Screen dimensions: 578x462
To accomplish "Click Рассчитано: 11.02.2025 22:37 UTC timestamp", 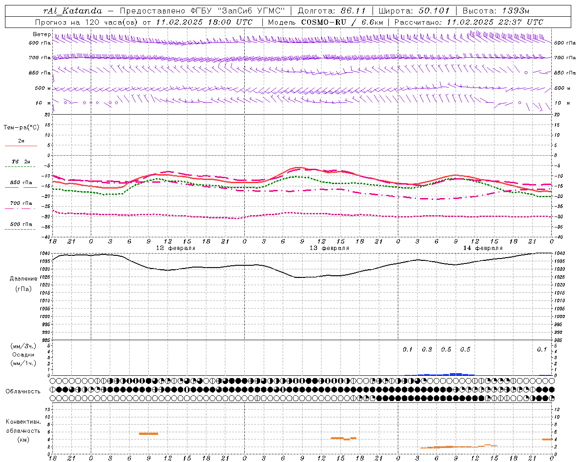I will pyautogui.click(x=469, y=22).
